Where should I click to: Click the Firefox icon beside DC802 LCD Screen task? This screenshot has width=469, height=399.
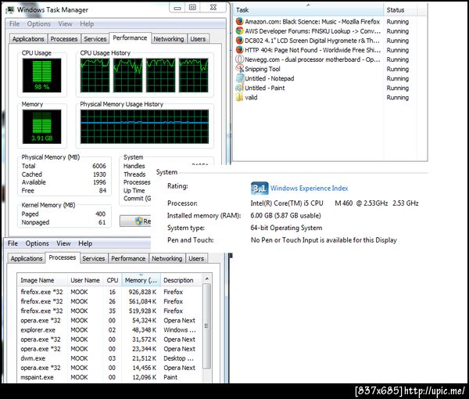(x=240, y=40)
